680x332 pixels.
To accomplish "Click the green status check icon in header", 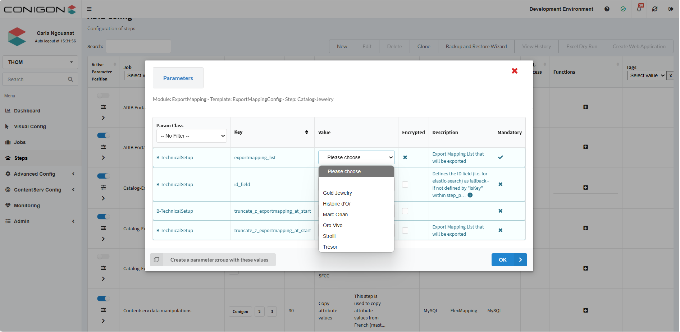I will [x=623, y=9].
